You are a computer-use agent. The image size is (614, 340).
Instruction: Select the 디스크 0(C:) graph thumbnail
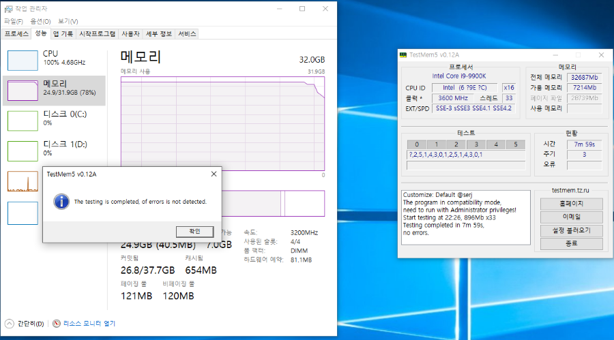pos(23,119)
